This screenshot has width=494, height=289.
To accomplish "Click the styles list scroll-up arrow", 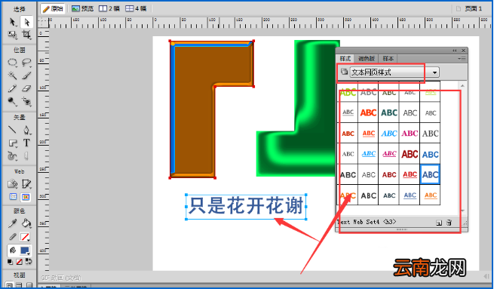I will click(x=462, y=85).
